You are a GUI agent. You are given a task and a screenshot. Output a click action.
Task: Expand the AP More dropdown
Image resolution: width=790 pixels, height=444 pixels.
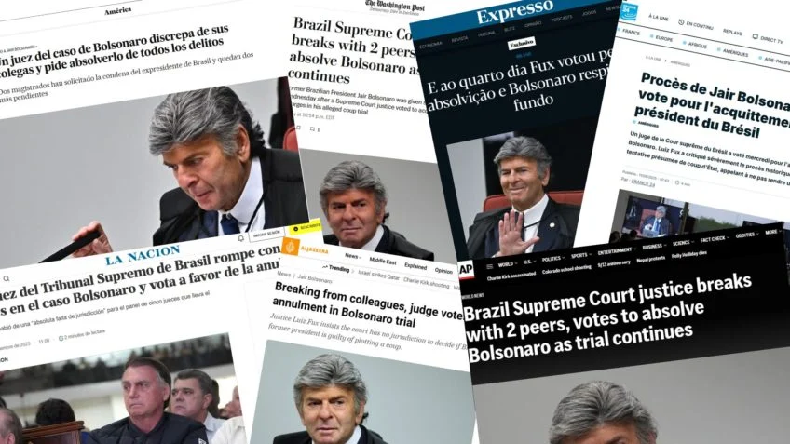773,232
